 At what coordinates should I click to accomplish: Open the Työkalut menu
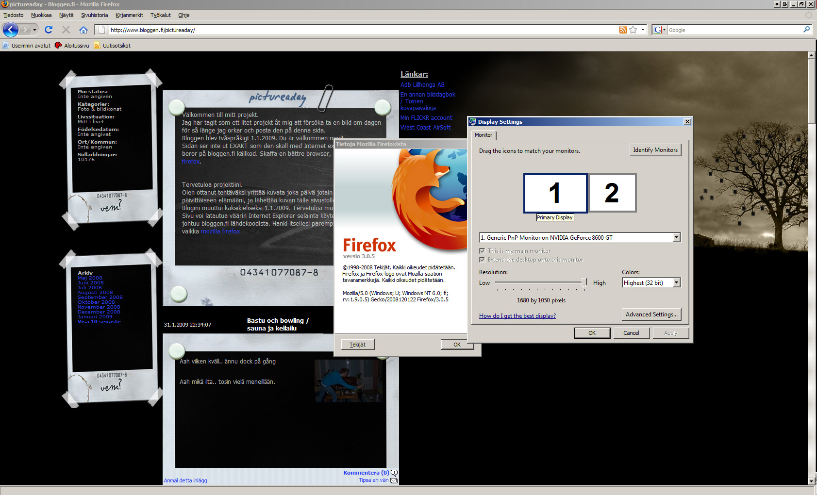point(161,15)
